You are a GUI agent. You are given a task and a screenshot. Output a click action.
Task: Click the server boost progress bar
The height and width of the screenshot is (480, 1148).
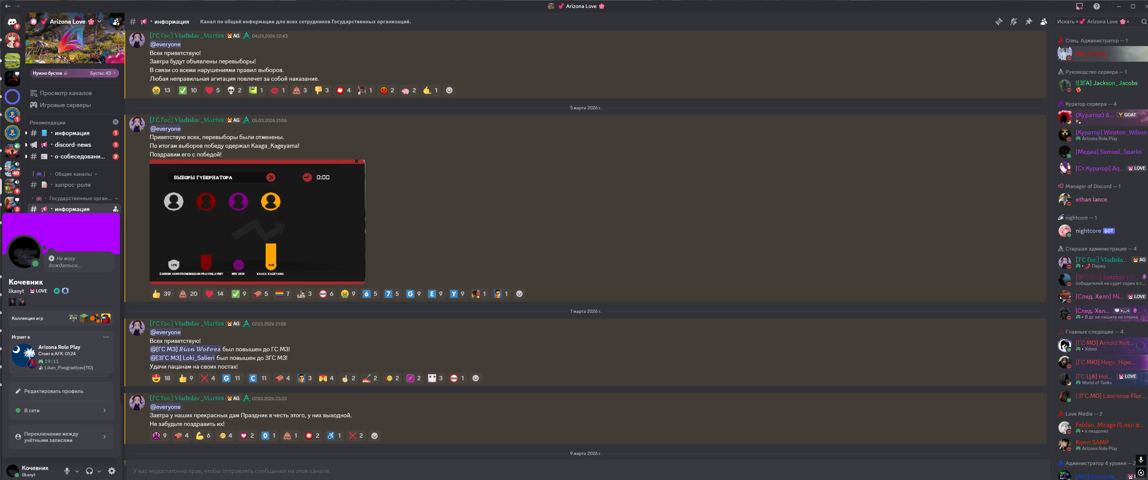tap(74, 73)
